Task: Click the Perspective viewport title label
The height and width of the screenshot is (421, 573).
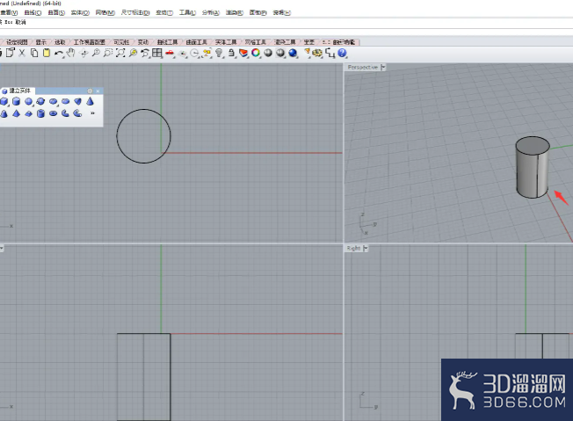Action: [x=362, y=68]
